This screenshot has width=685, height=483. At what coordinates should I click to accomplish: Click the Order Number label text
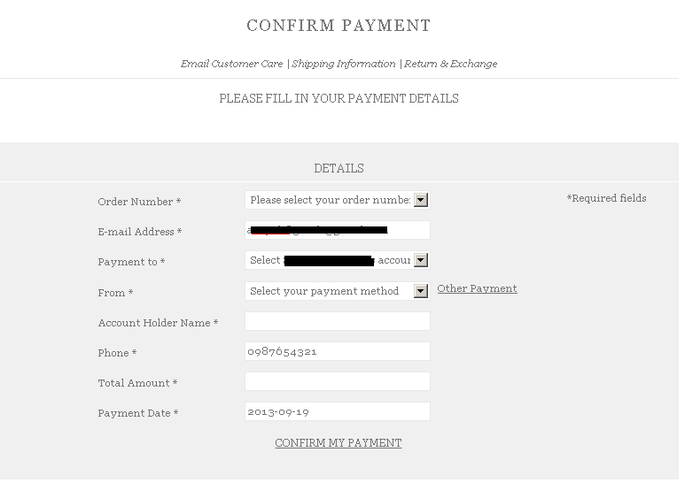coord(139,202)
